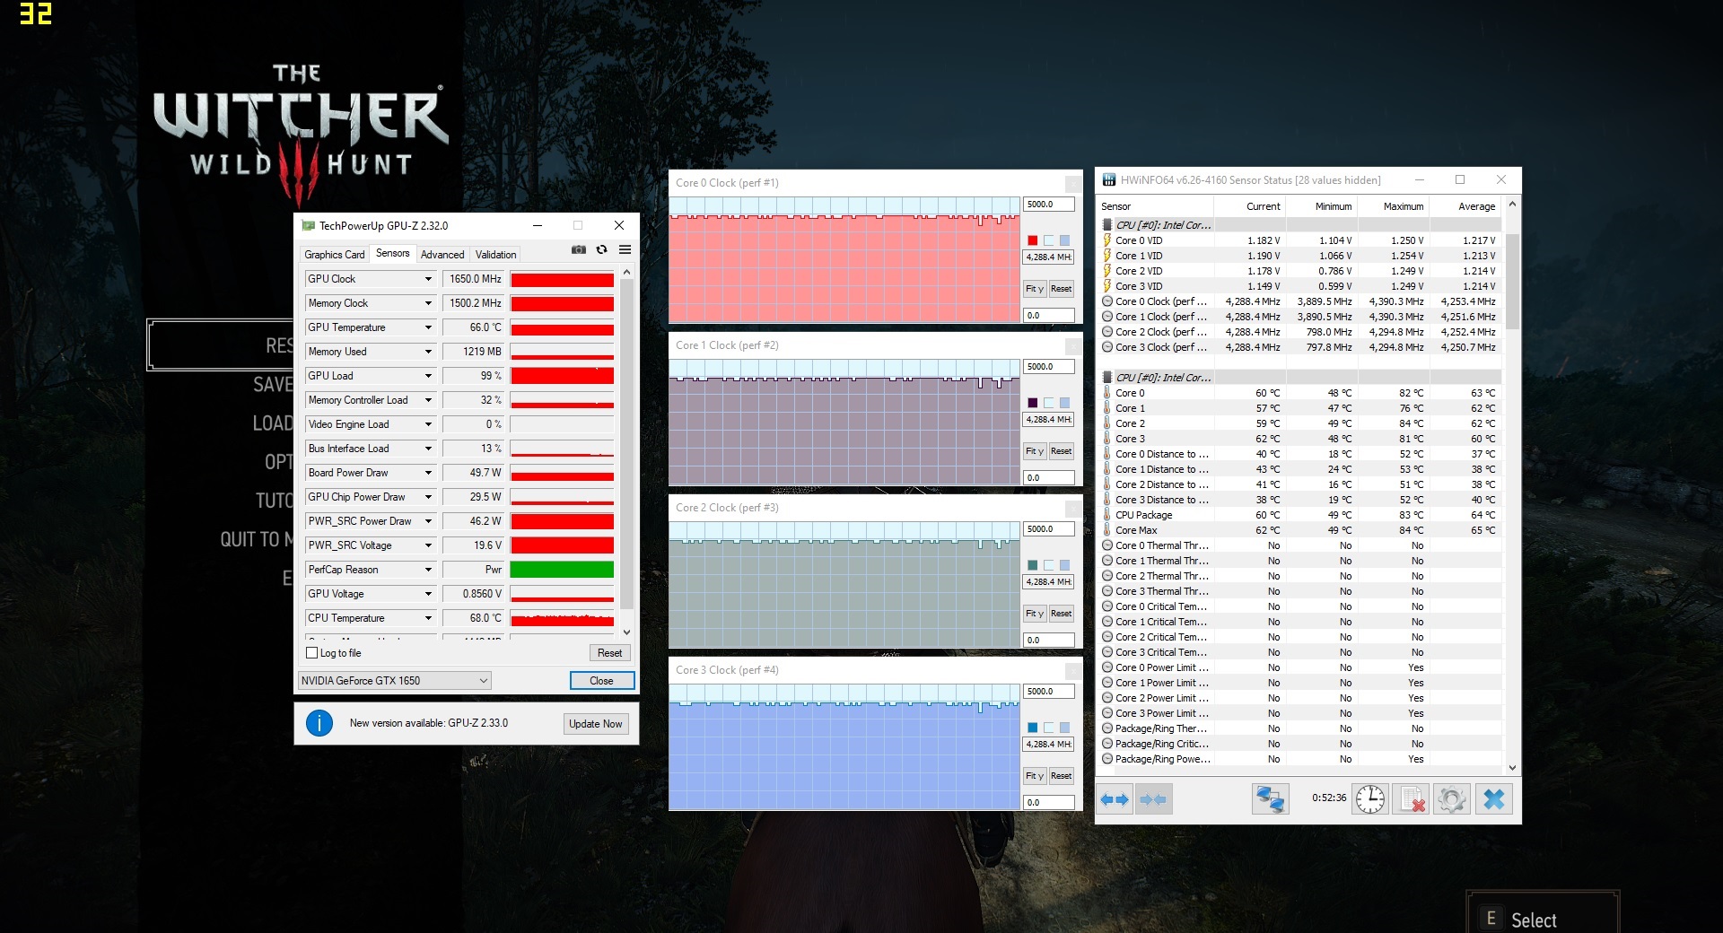Close Core 3 Clock graph window
Image resolution: width=1723 pixels, height=933 pixels.
click(1071, 670)
